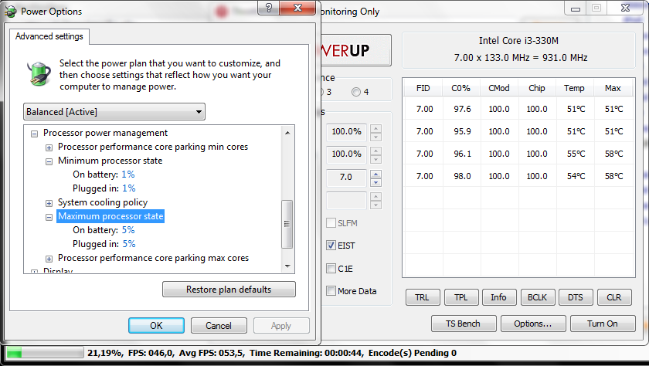Select profile radio button 4
This screenshot has width=649, height=366.
pos(356,92)
